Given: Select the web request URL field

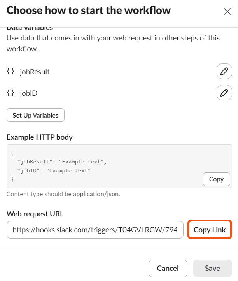Looking at the screenshot, I should pos(95,230).
